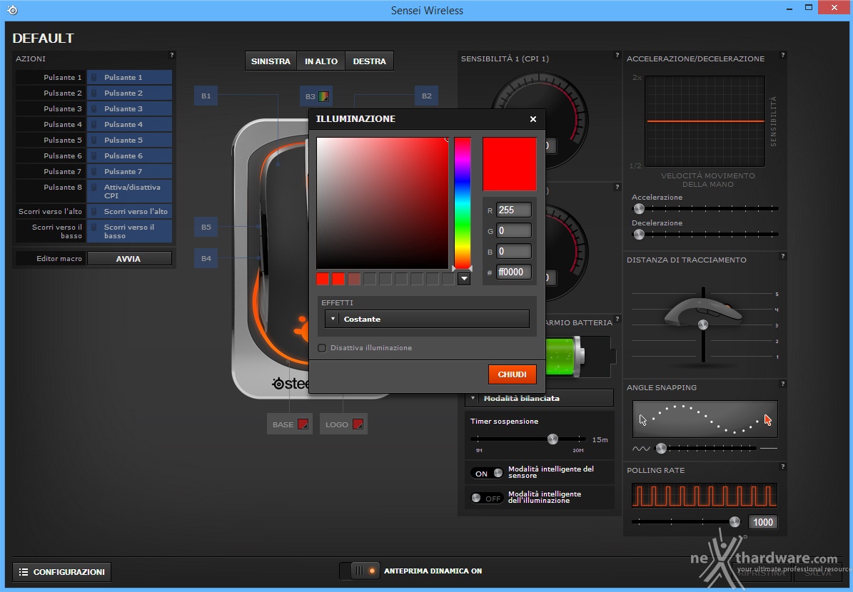Switch to the IN ALTO view tab
The width and height of the screenshot is (853, 592).
(x=321, y=61)
